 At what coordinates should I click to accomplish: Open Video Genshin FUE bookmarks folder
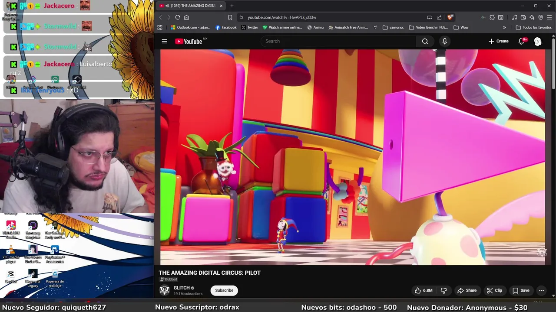[428, 27]
